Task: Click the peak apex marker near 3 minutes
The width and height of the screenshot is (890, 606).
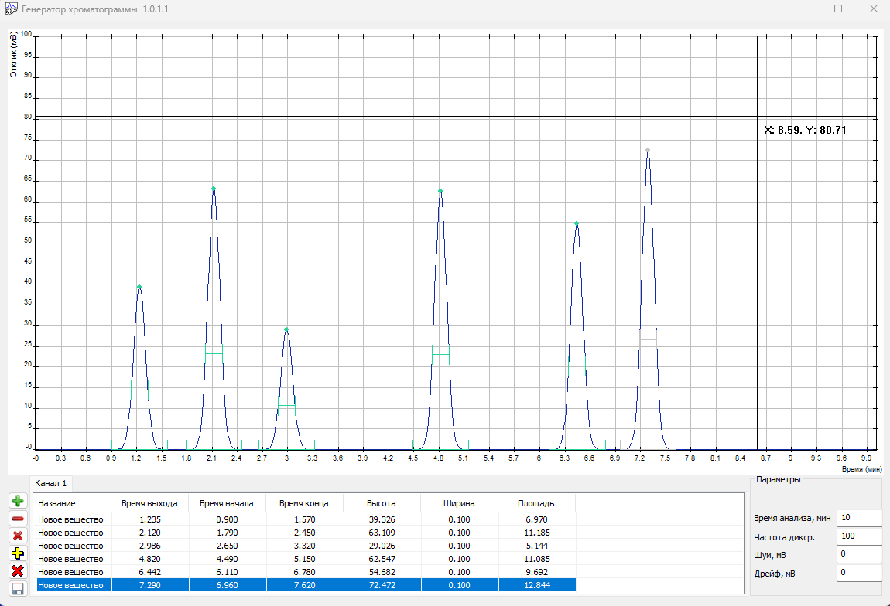Action: click(x=286, y=329)
